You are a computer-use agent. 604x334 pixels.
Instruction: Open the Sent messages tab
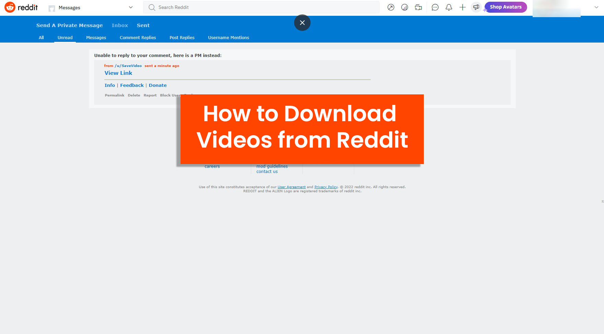pos(143,25)
